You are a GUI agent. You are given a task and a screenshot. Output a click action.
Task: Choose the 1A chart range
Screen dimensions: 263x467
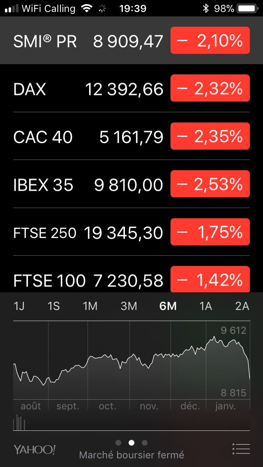(205, 306)
